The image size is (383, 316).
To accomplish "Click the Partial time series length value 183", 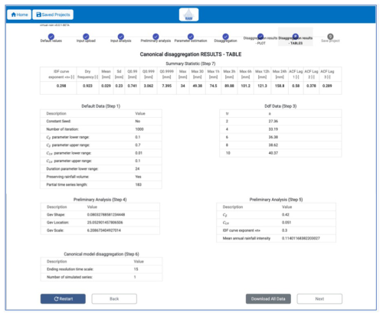I will (x=138, y=184).
